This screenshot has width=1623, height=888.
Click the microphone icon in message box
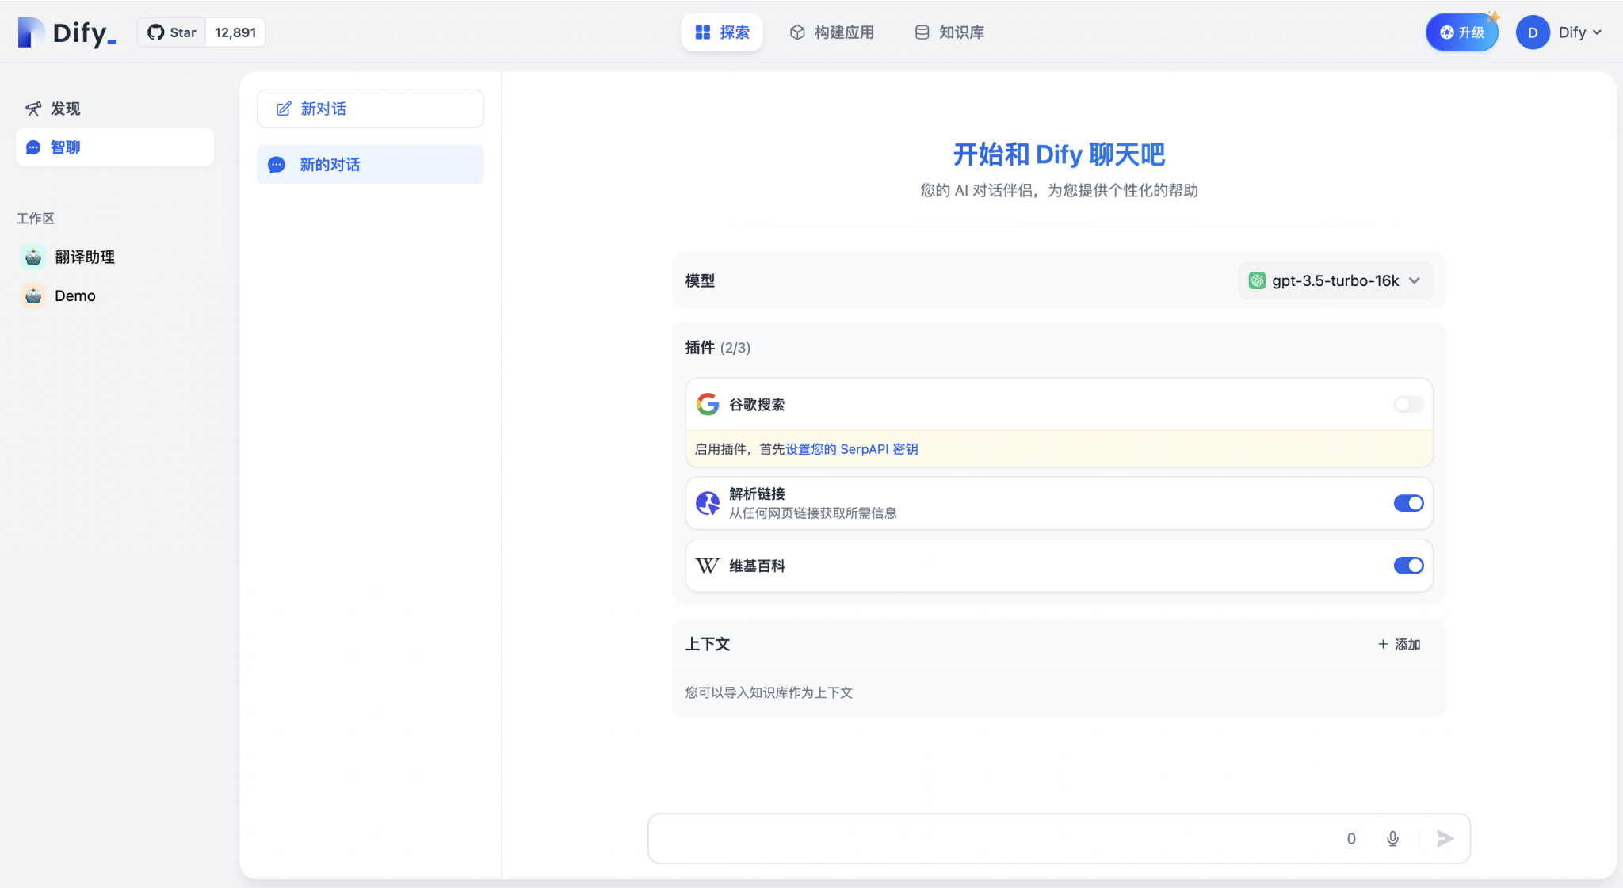(1392, 838)
